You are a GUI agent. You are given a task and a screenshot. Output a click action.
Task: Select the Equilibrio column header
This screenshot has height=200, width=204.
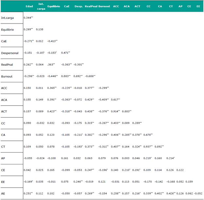point(53,6)
